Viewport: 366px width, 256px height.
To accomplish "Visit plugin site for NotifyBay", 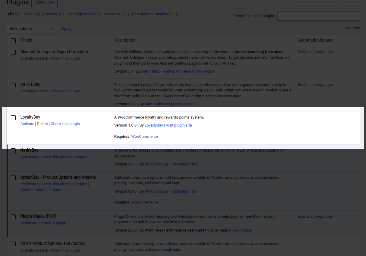I will tap(184, 164).
